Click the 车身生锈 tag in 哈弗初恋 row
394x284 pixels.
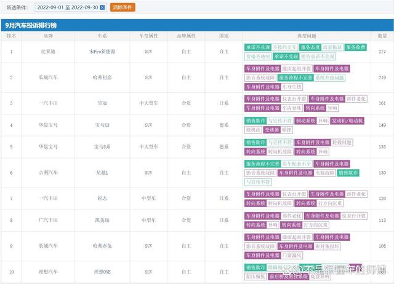pos(292,87)
